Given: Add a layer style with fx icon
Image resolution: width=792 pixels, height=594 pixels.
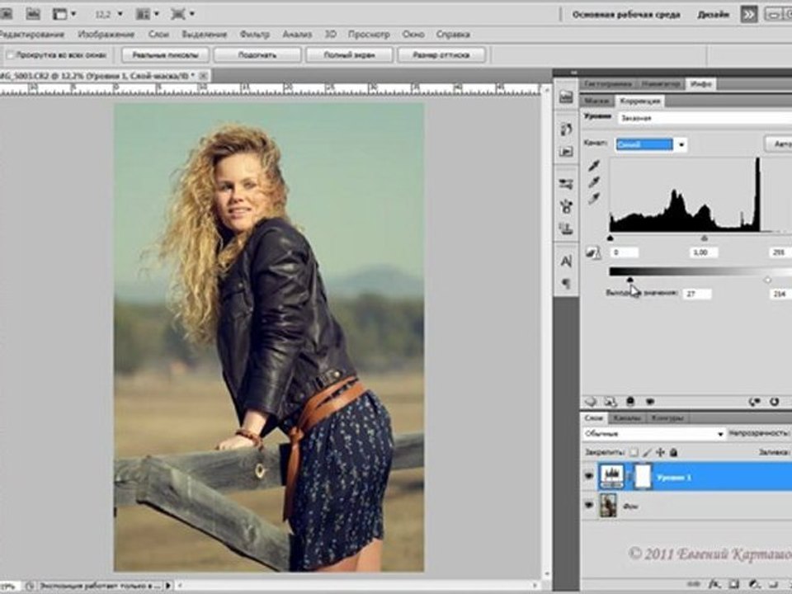Looking at the screenshot, I should (x=714, y=584).
